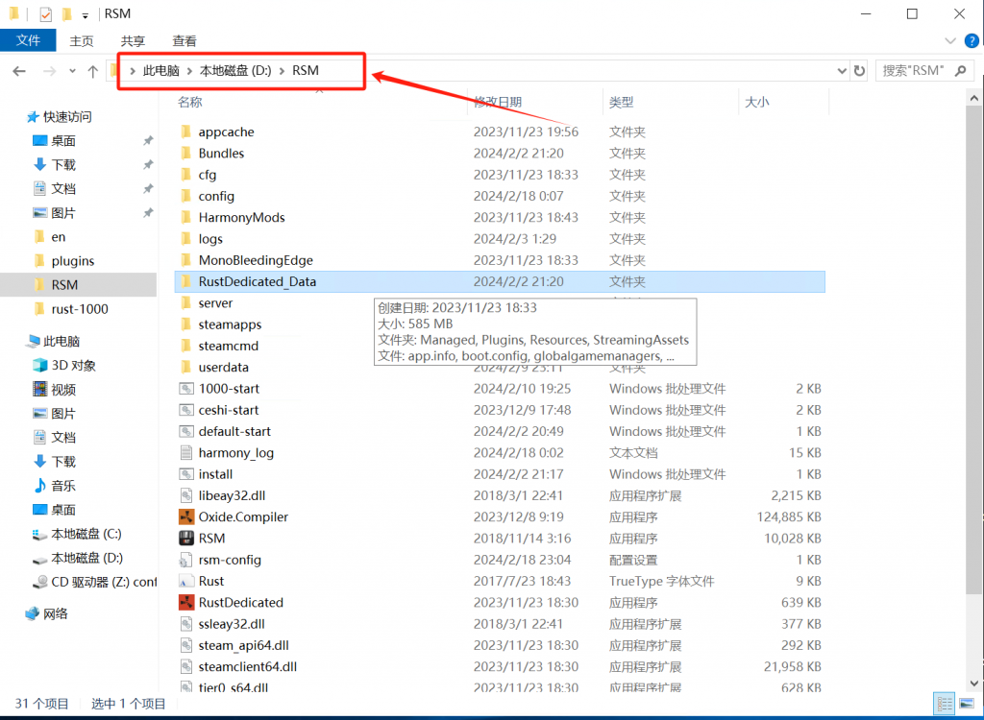Open the 文件 menu
Screen dimensions: 984x720
[x=29, y=40]
